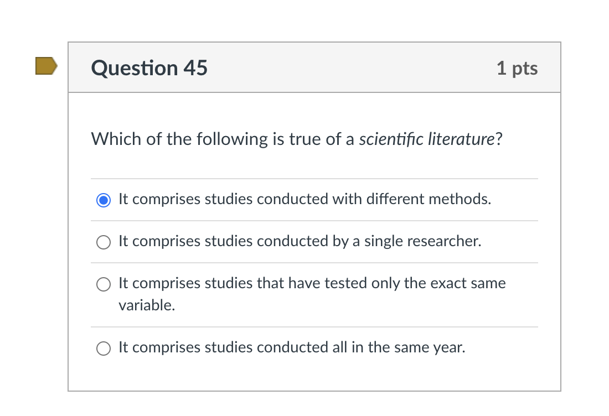Screen dimensions: 609x416
Task: Click the '1 pts' points label
Action: pyautogui.click(x=517, y=68)
